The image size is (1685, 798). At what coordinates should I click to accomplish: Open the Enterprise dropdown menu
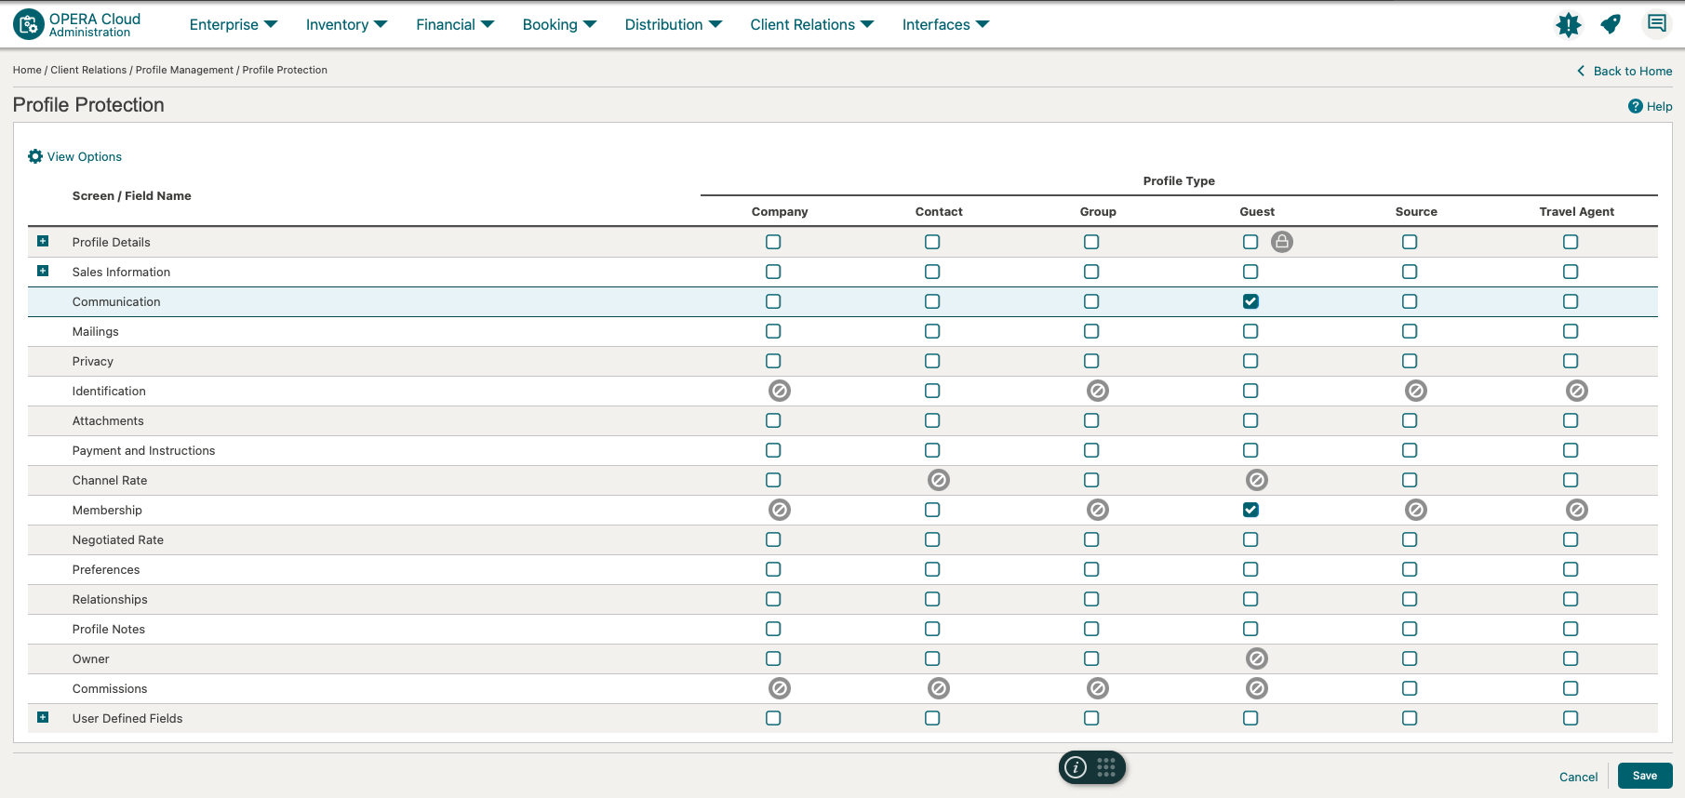[234, 24]
